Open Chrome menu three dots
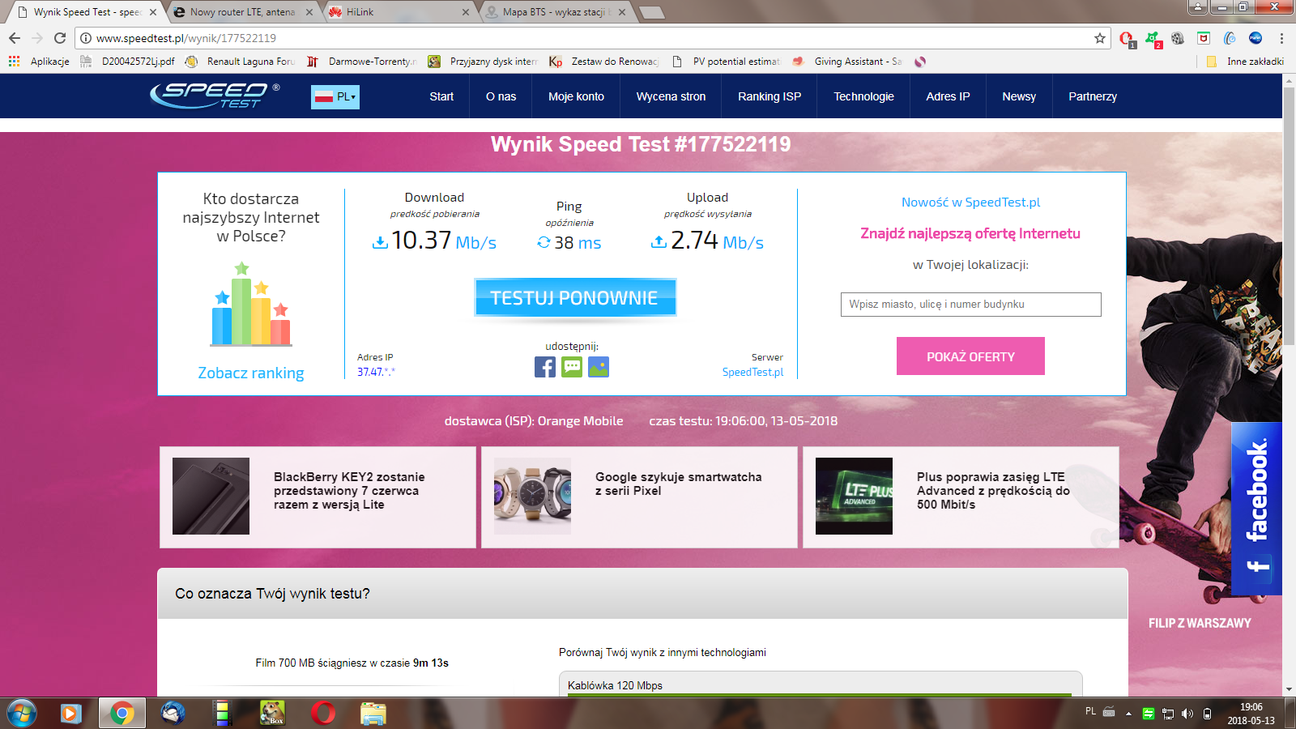 1281,38
